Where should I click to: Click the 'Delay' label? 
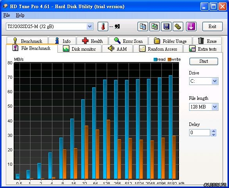click(x=194, y=124)
